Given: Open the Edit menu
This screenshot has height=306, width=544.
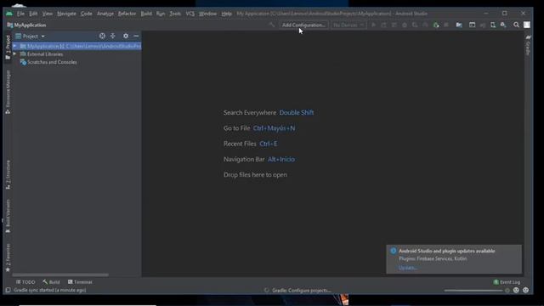Looking at the screenshot, I should coord(33,14).
